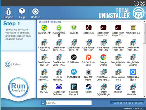Image resolution: width=146 pixels, height=110 pixels.
Task: Open the Support section
Action: pyautogui.click(x=8, y=13)
